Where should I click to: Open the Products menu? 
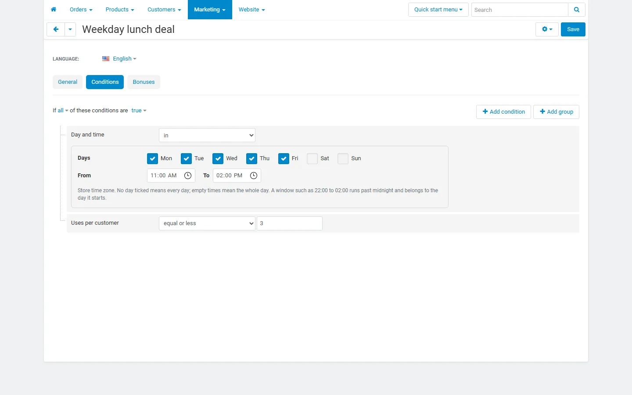[120, 10]
